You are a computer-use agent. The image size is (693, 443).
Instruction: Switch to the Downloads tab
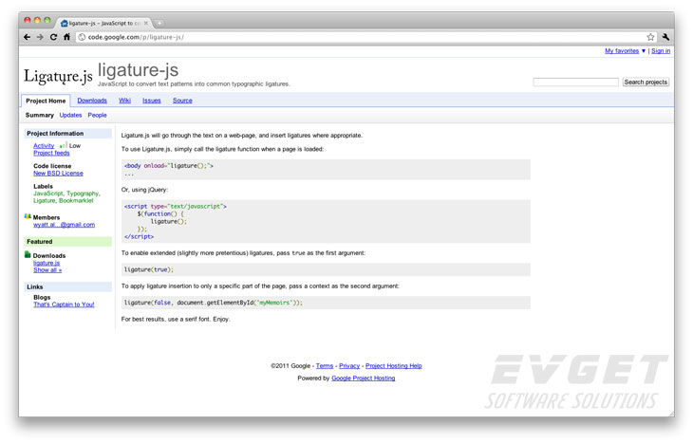pos(92,101)
